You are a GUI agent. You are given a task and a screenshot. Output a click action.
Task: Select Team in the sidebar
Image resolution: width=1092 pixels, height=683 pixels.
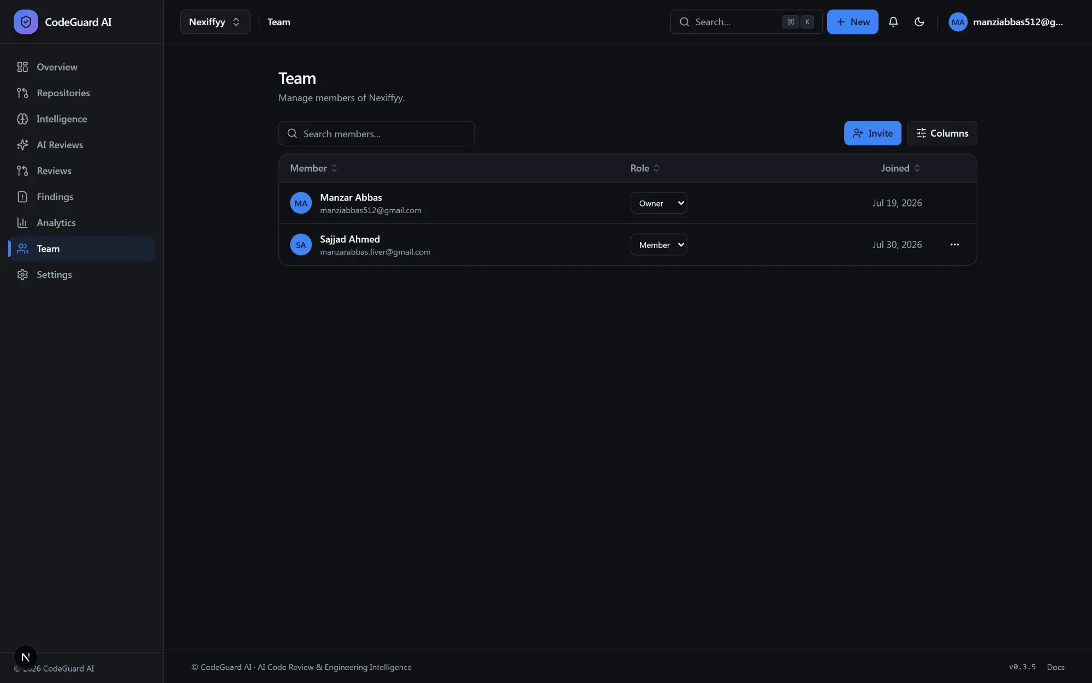(82, 249)
